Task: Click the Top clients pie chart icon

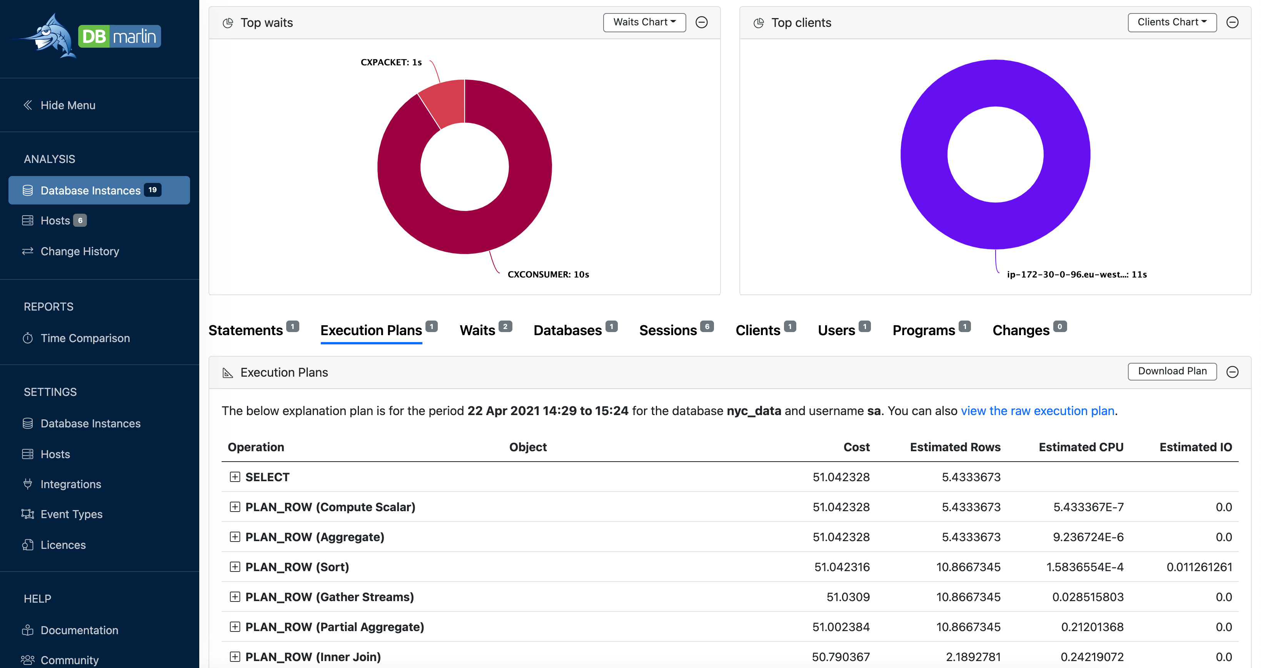Action: click(759, 23)
